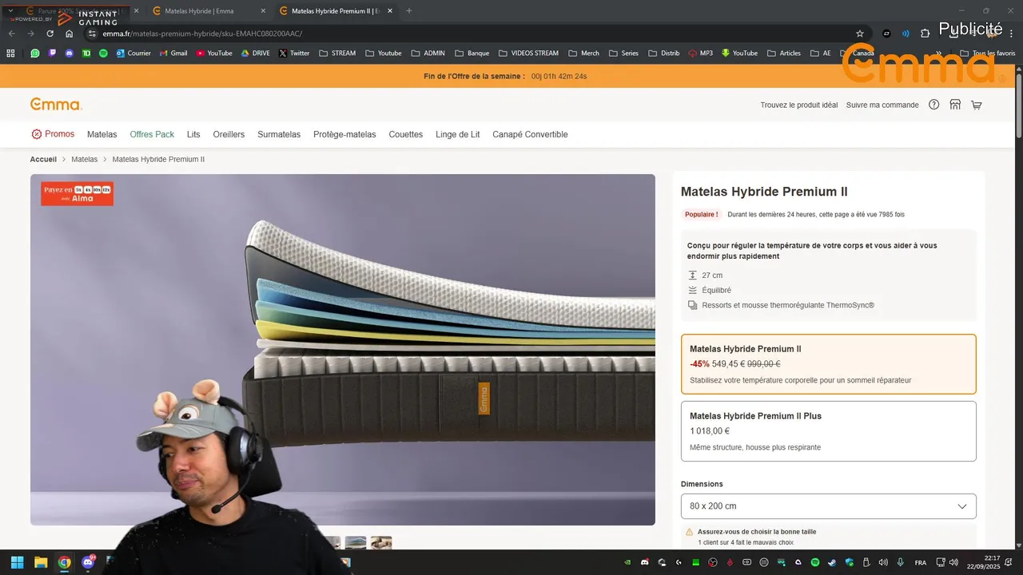Screen dimensions: 1023x575
Task: Open the help question-mark icon
Action: point(933,105)
